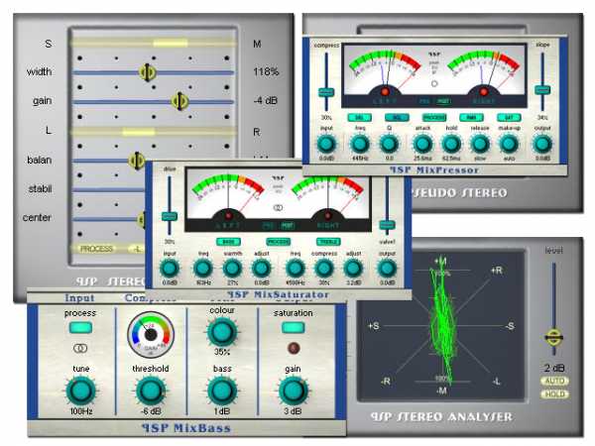
Task: Toggle the PROCESS button in MixPressor
Action: (434, 118)
